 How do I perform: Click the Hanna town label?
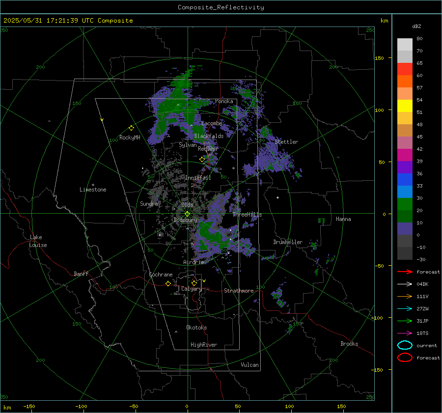(343, 219)
